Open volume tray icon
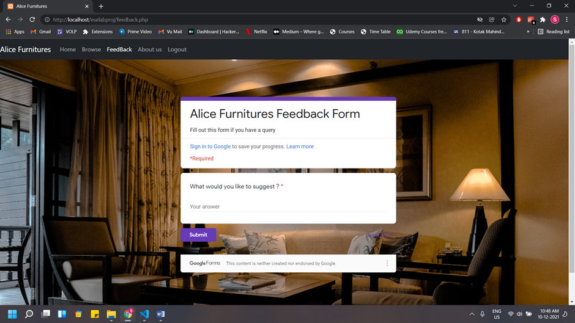The width and height of the screenshot is (575, 323). click(519, 314)
